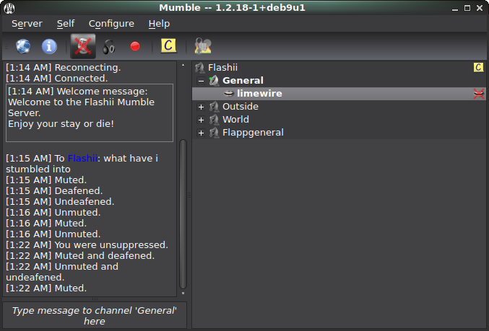Screen dimensions: 489x331
Task: Click the chat log scroll up arrow
Action: coord(183,65)
